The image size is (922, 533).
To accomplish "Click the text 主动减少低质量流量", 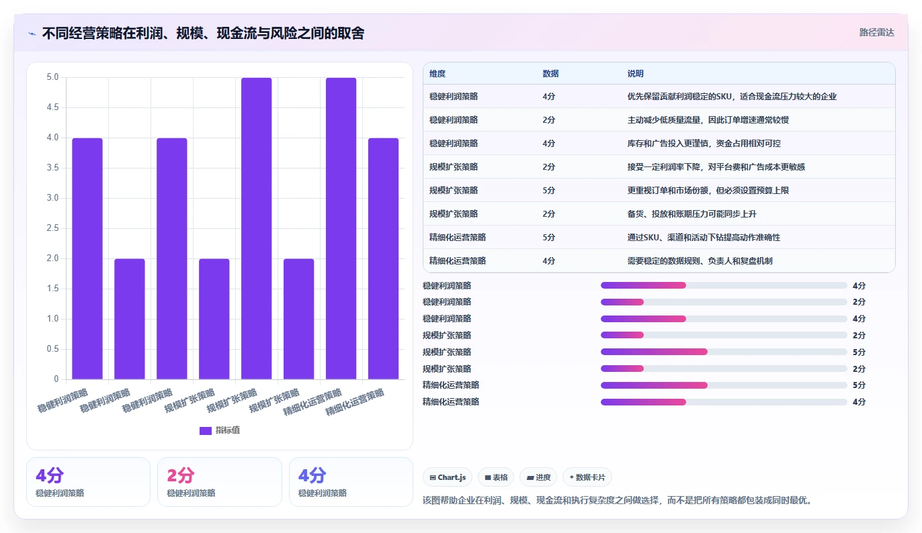I will tap(663, 120).
